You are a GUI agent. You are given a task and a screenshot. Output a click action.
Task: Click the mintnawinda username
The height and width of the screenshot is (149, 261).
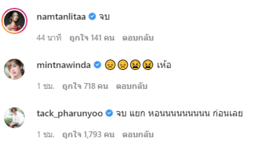coord(64,65)
